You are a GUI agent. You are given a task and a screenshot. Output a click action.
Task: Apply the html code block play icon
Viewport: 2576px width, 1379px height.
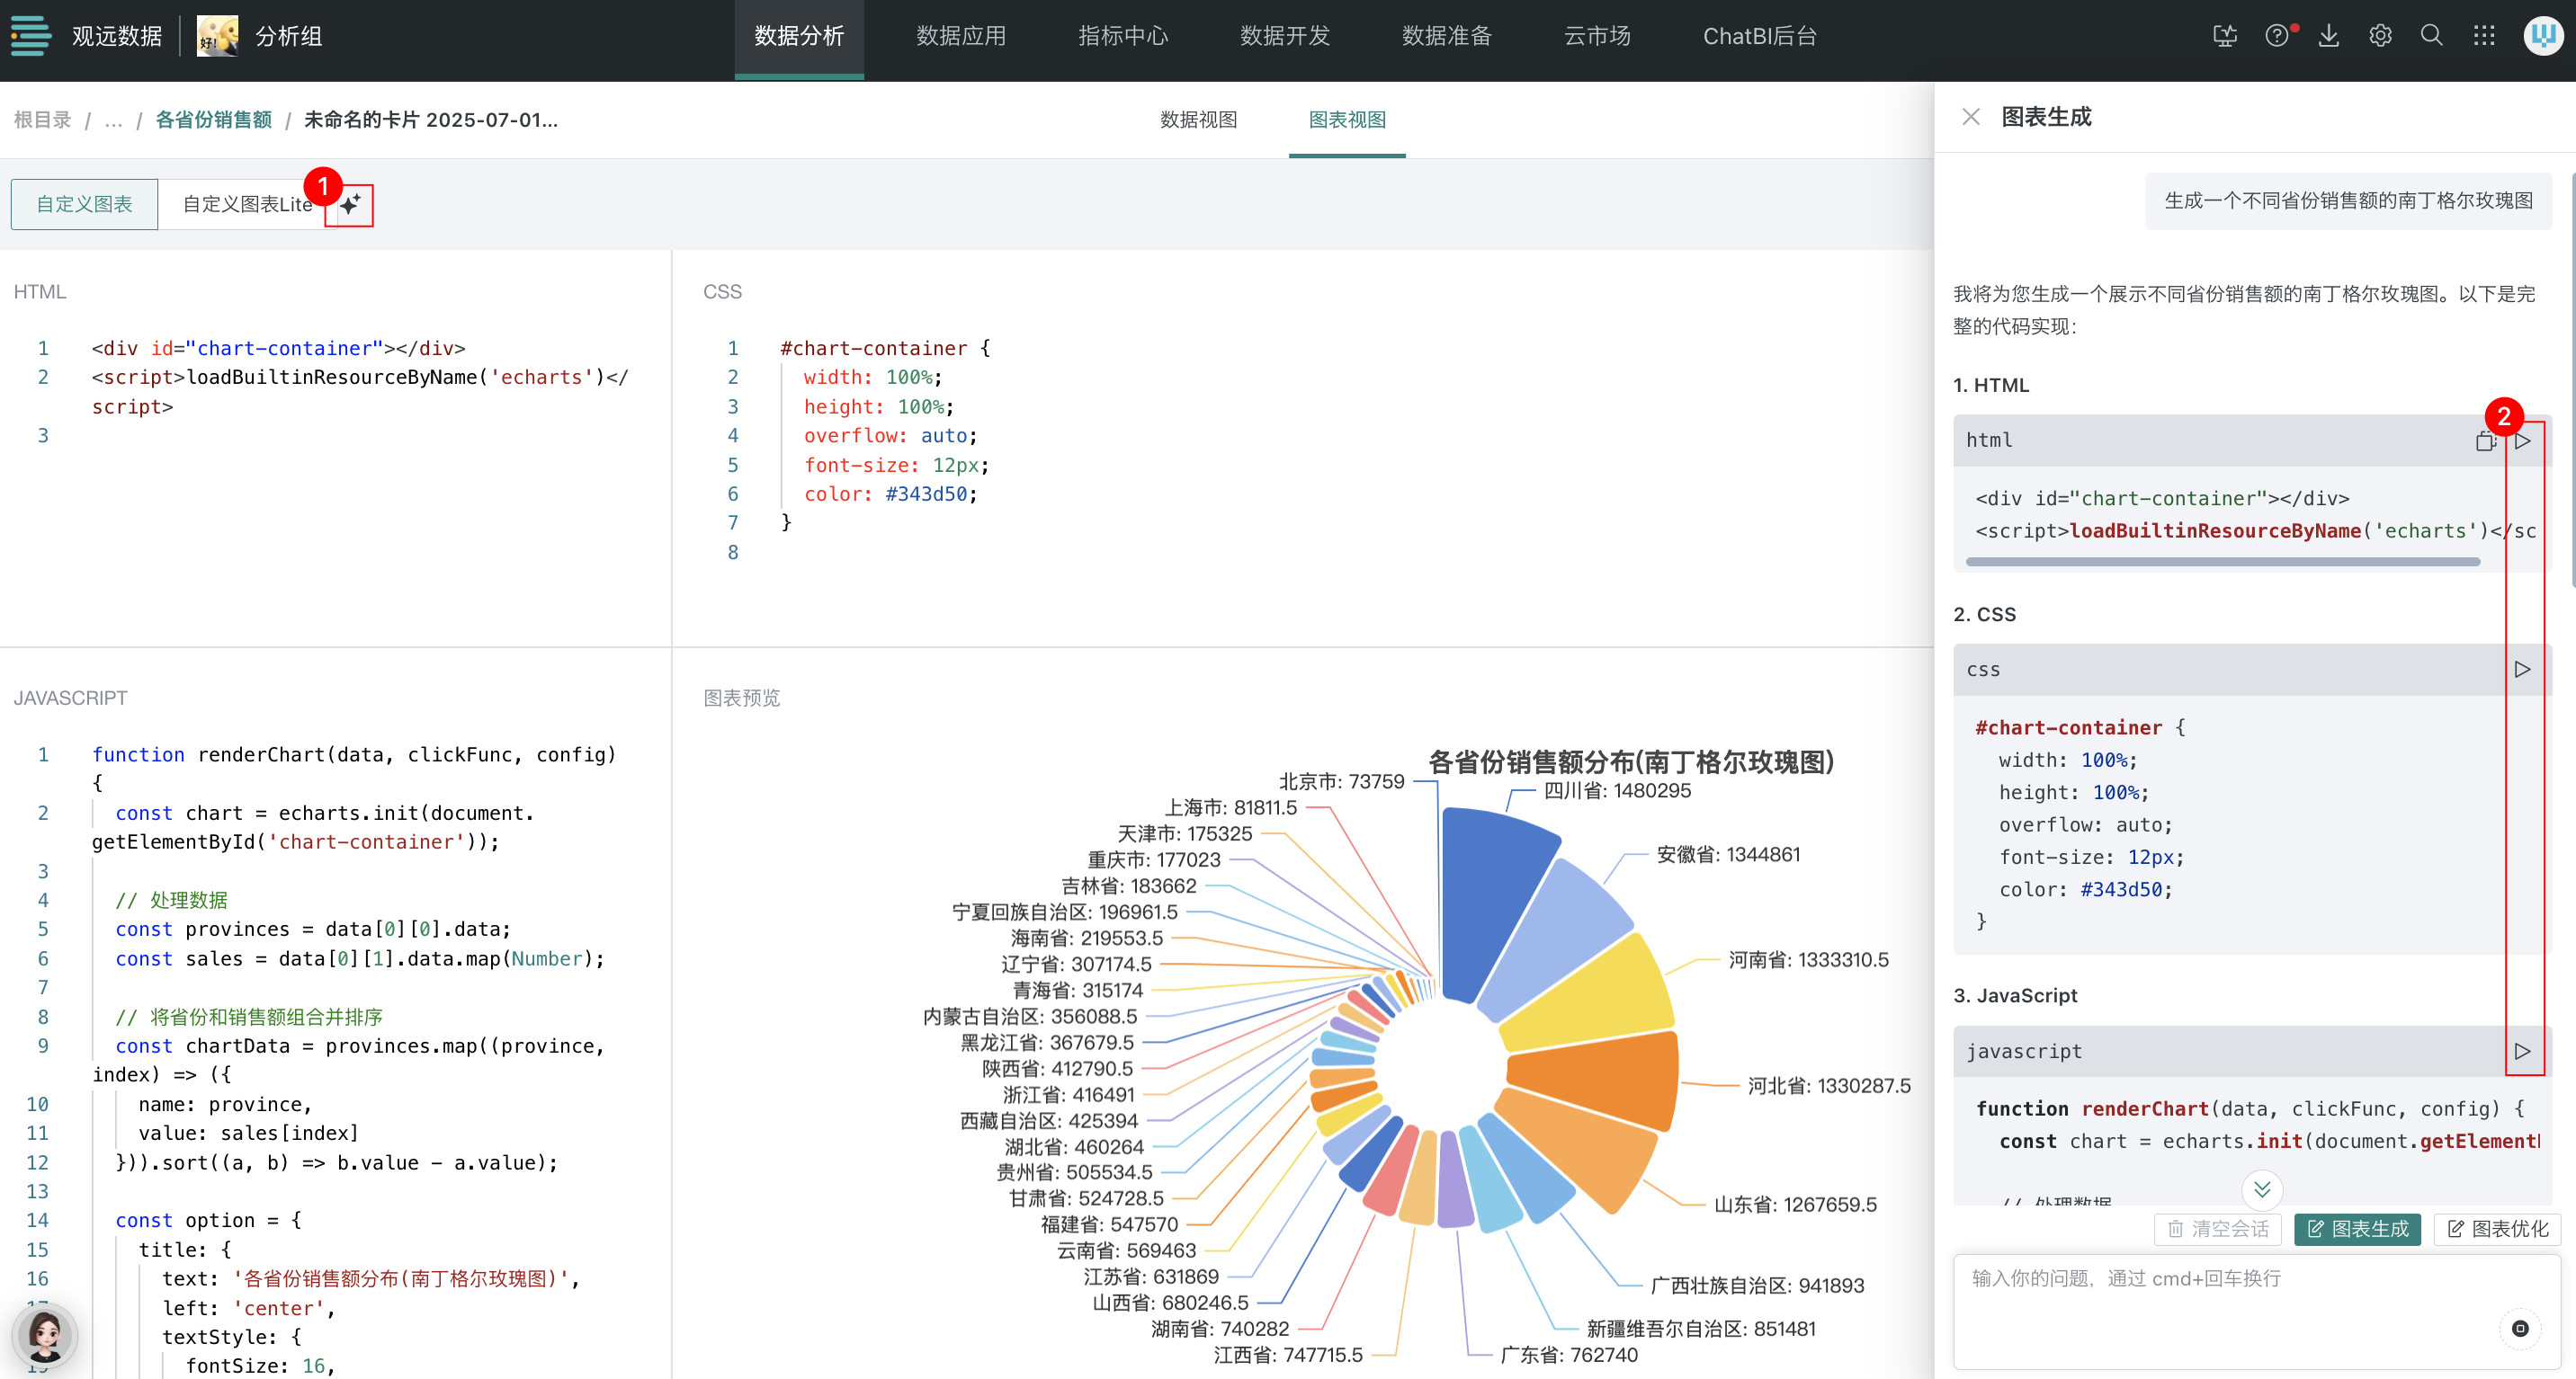2523,440
